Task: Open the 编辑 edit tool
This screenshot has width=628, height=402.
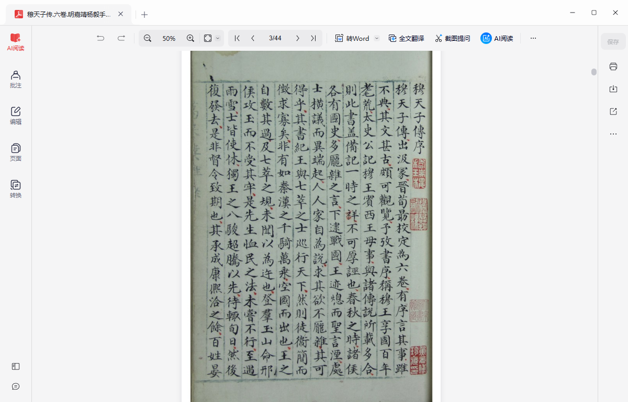Action: [16, 116]
